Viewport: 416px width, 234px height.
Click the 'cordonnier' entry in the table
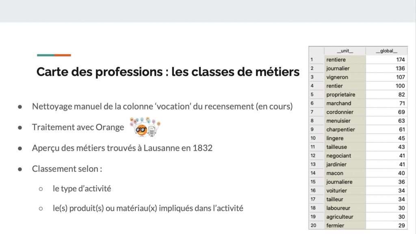pos(340,112)
